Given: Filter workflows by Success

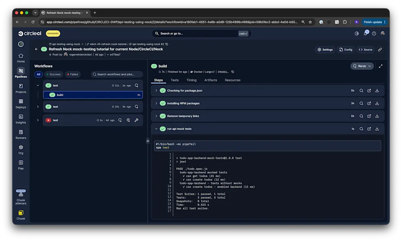Looking at the screenshot, I should 54,74.
